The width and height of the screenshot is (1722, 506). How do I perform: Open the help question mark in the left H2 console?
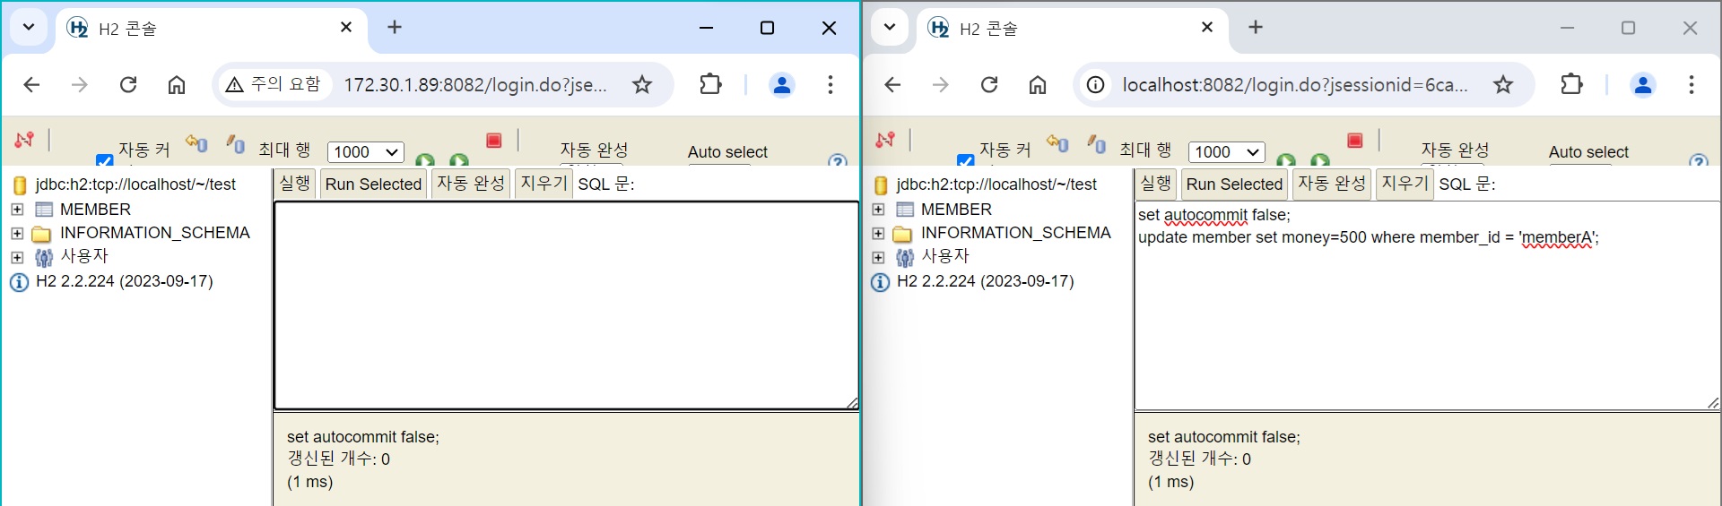click(838, 160)
